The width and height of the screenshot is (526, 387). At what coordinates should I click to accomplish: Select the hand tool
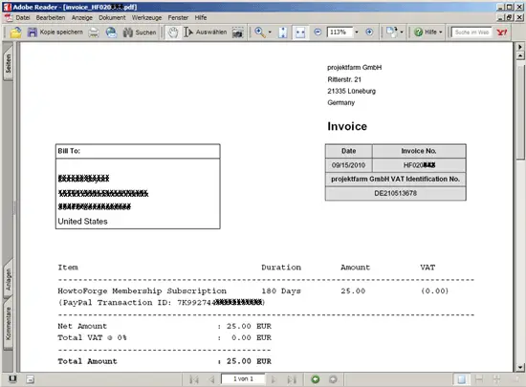point(173,32)
